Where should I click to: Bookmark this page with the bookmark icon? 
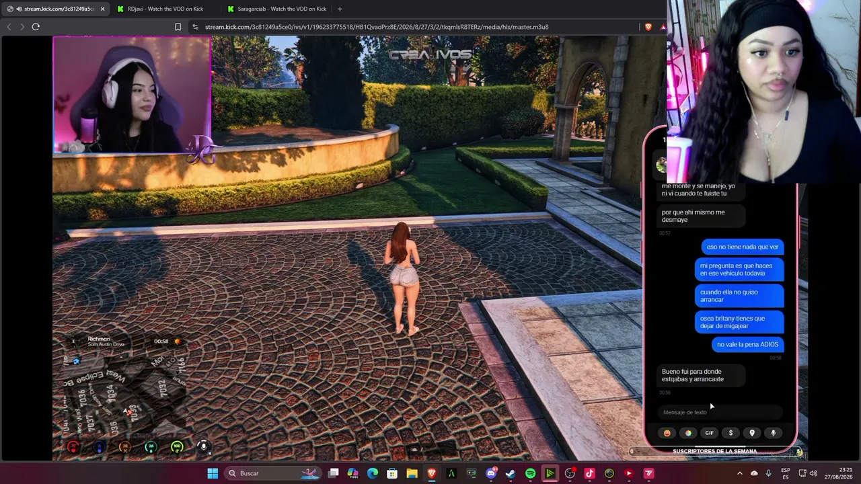pyautogui.click(x=178, y=27)
